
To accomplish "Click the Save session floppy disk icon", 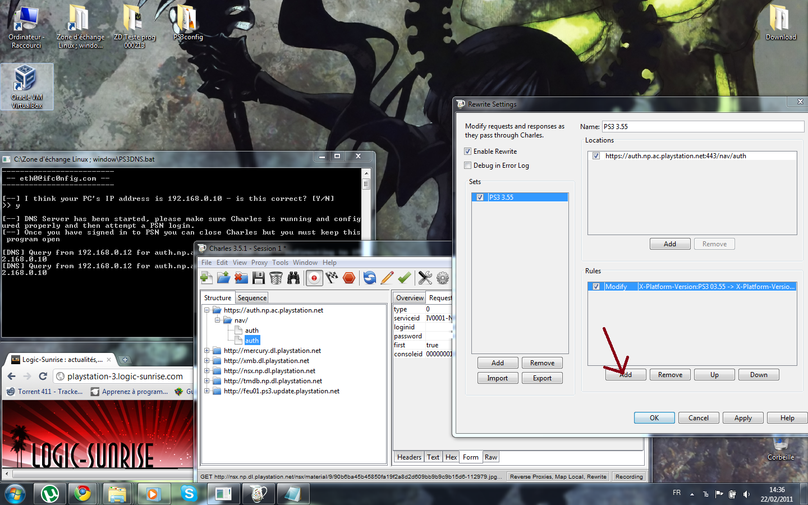I will pyautogui.click(x=258, y=278).
